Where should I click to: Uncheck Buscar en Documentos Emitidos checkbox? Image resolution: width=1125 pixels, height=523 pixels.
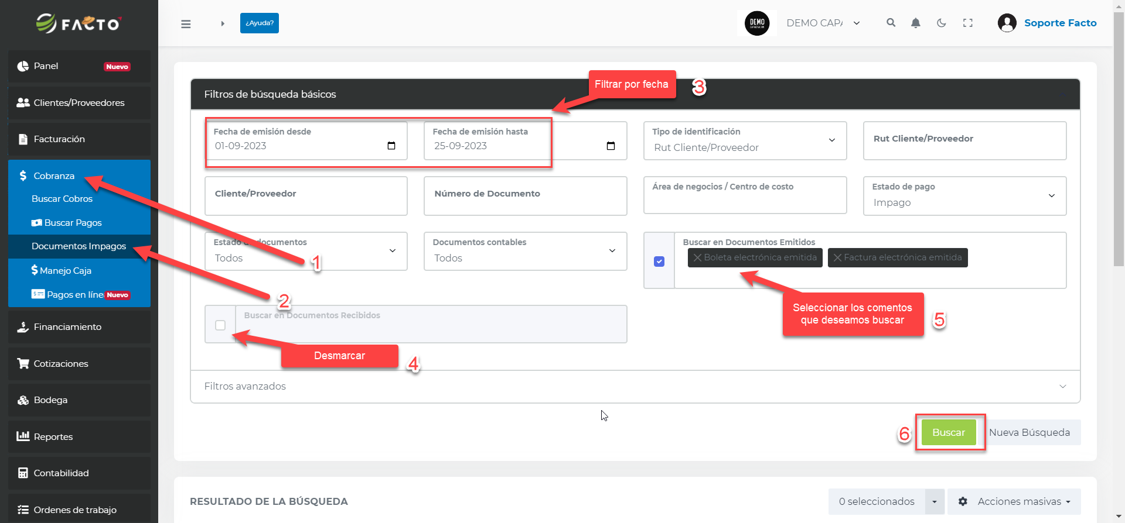click(x=659, y=261)
